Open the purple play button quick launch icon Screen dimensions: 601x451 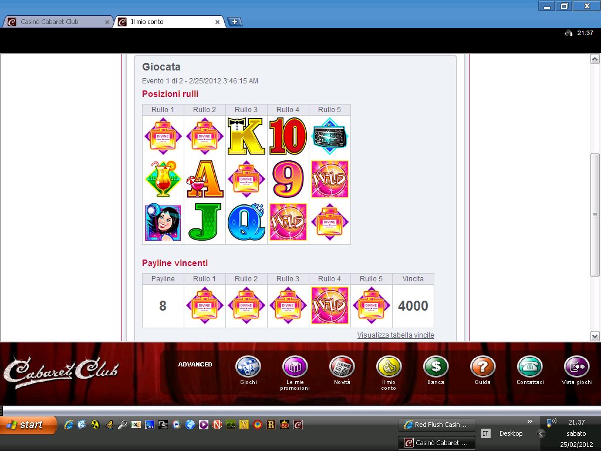[x=204, y=425]
